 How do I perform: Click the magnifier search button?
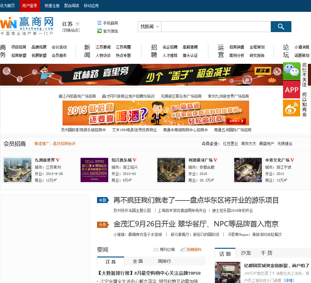pyautogui.click(x=281, y=26)
